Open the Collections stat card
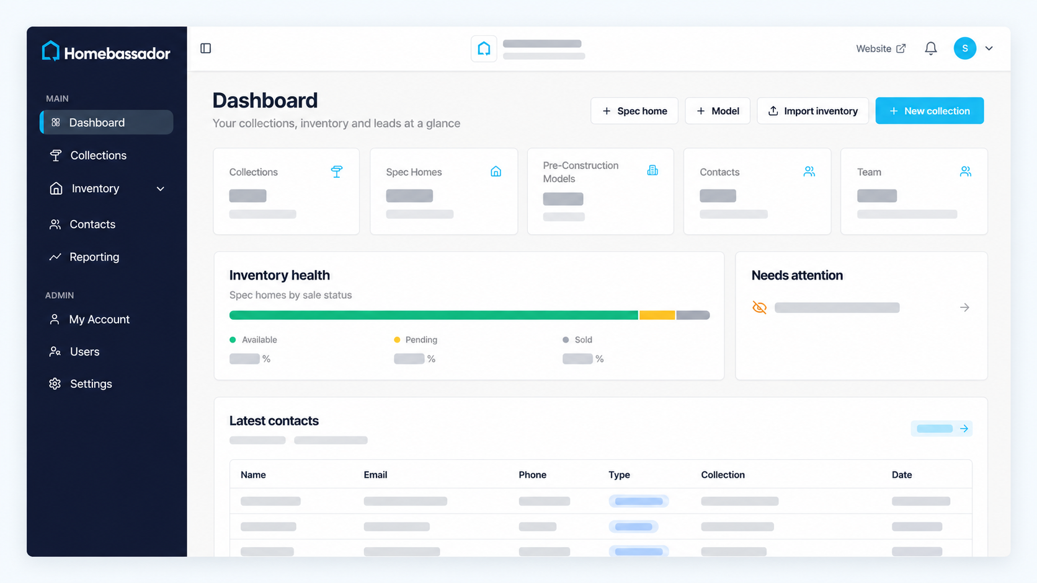This screenshot has height=583, width=1037. [x=286, y=191]
